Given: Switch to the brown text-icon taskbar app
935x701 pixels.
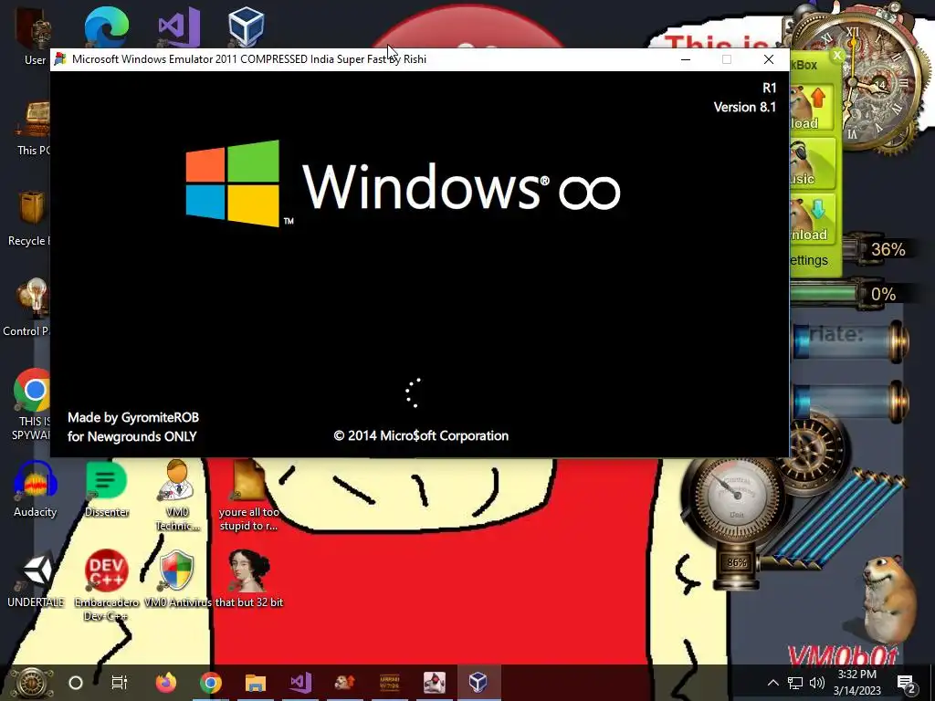Looking at the screenshot, I should pos(389,682).
